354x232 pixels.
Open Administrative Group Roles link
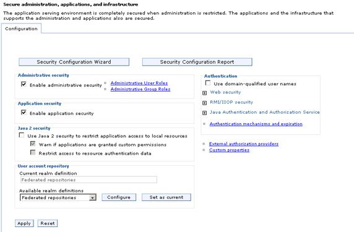click(x=140, y=89)
